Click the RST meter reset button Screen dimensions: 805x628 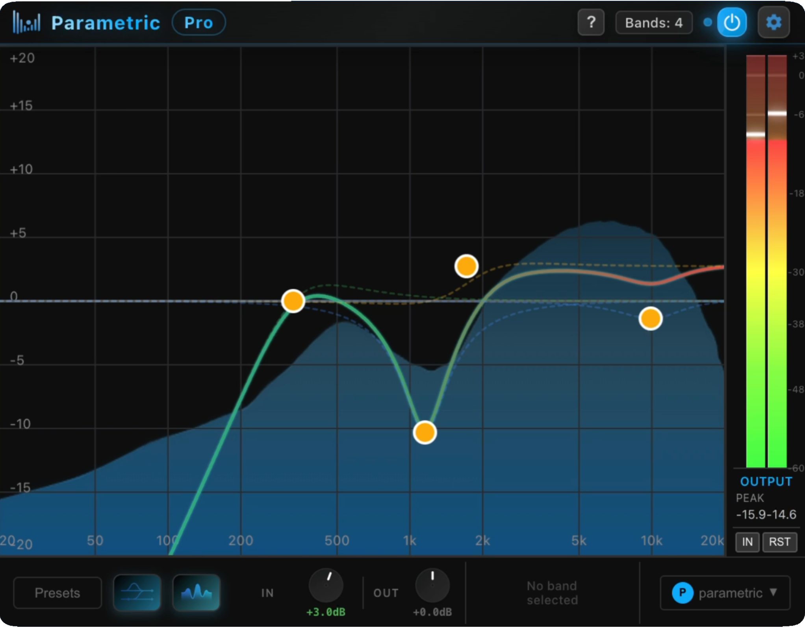click(x=779, y=542)
